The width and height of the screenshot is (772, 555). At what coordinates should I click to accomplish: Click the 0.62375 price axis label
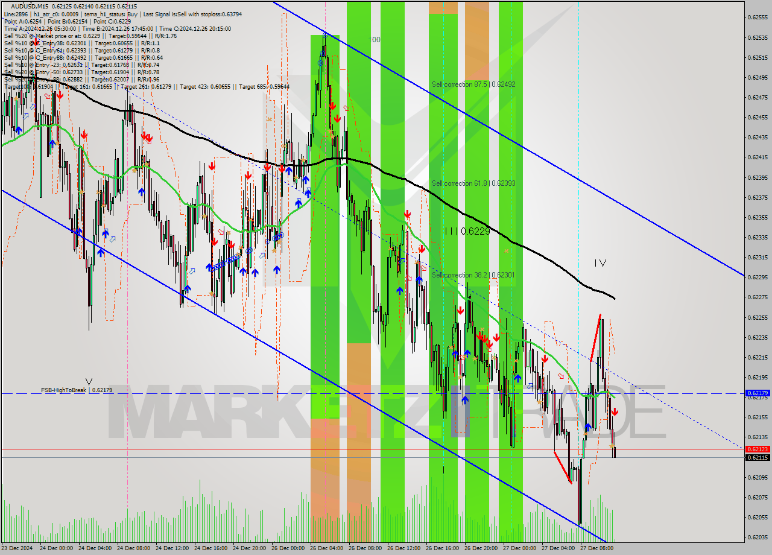click(758, 197)
